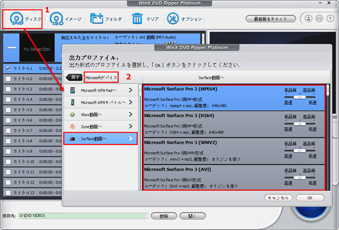Click The DaVinci Code thumbnail
Viewport: 339px width, 230px height.
(37, 47)
